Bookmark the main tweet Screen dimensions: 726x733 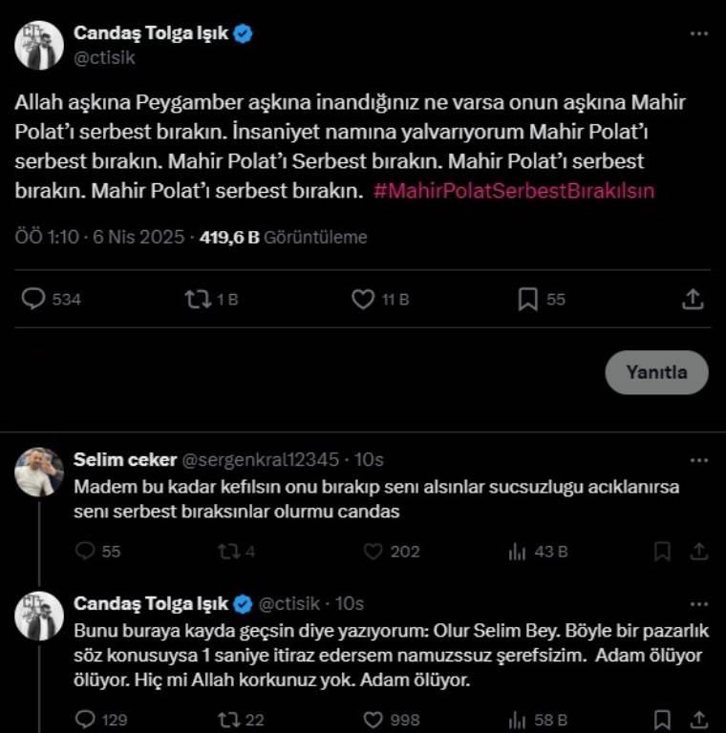point(527,300)
